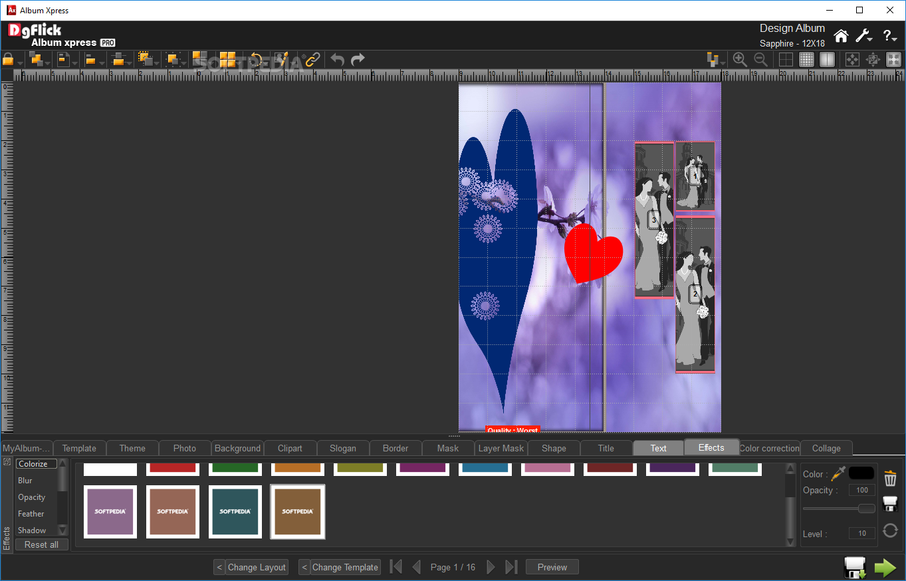
Task: Save the album with the disk icon
Action: point(855,567)
